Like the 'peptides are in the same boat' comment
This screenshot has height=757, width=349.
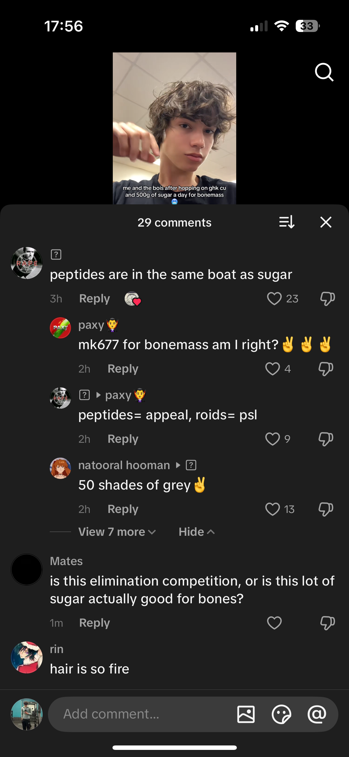point(274,299)
